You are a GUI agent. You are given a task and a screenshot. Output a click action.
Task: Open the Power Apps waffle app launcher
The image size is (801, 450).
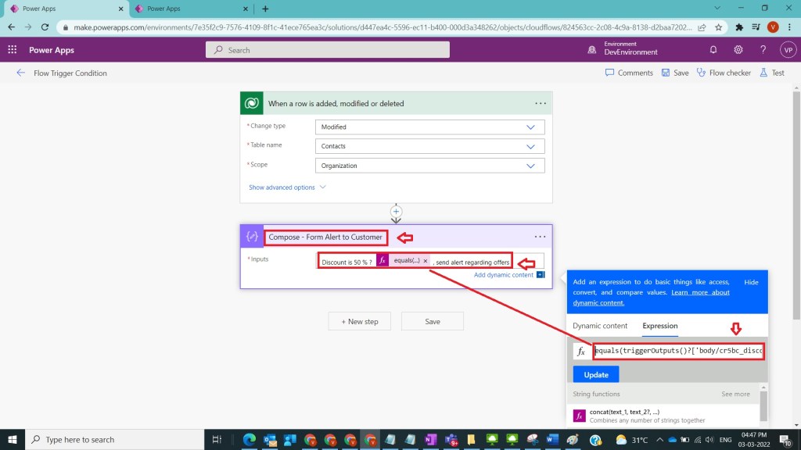(x=13, y=50)
